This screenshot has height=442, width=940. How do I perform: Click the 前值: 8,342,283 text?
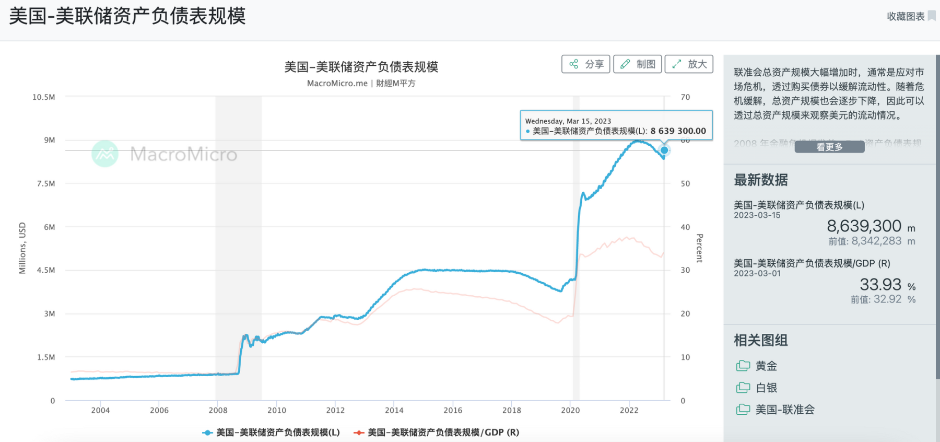[x=865, y=241]
